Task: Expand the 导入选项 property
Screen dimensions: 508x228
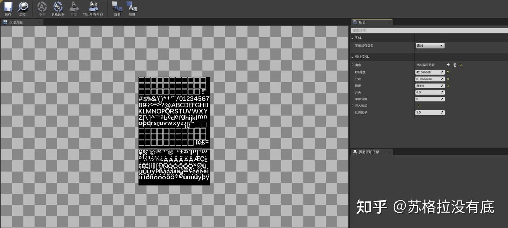Action: tap(352, 105)
